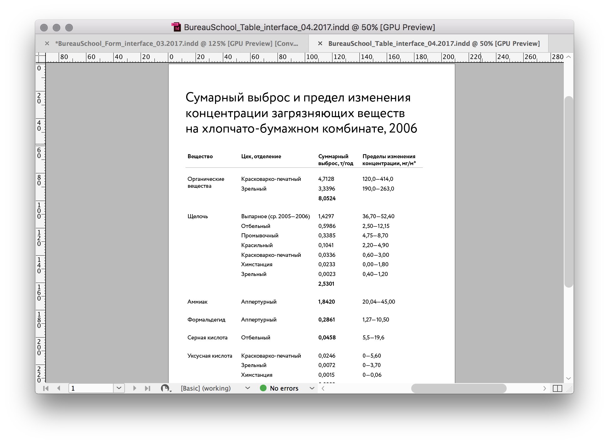This screenshot has width=609, height=444.
Task: Click the Basic (working) profile label
Action: tap(206, 388)
